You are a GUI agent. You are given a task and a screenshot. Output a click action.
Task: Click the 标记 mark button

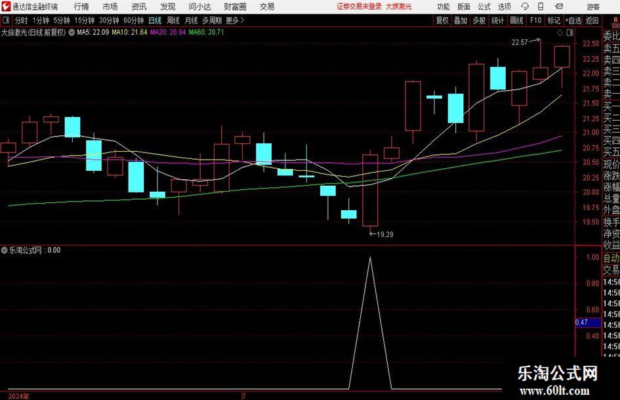[554, 20]
